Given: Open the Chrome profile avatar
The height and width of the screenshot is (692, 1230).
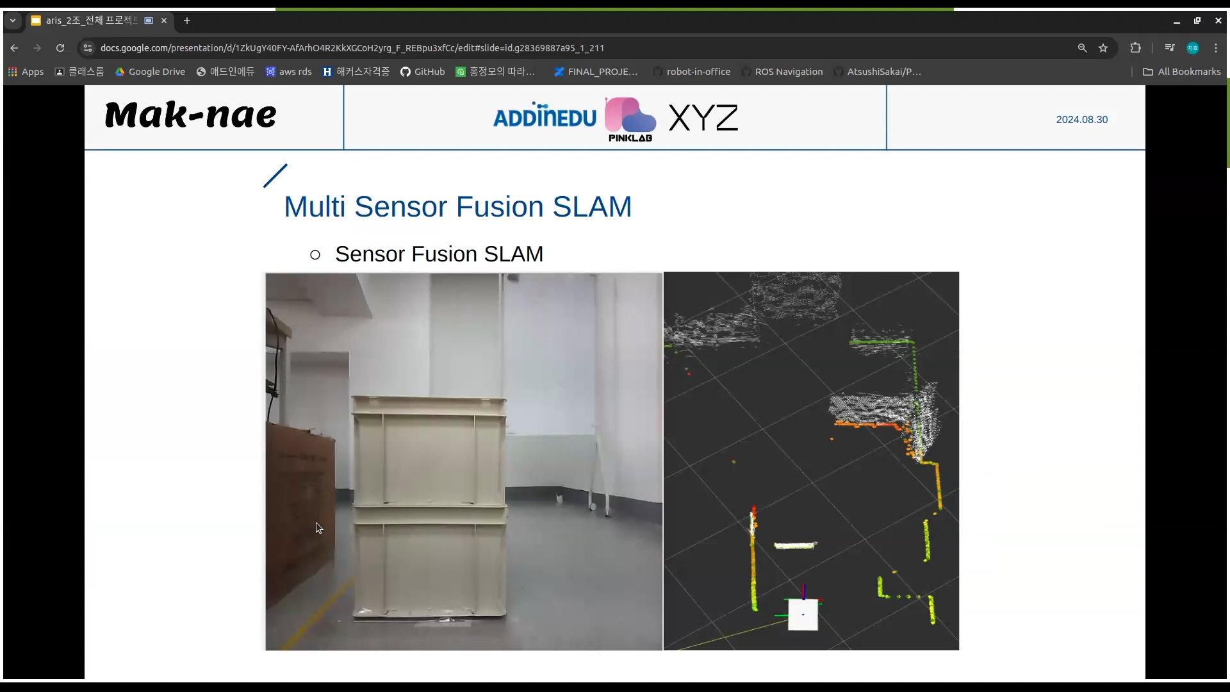Looking at the screenshot, I should click(1192, 48).
